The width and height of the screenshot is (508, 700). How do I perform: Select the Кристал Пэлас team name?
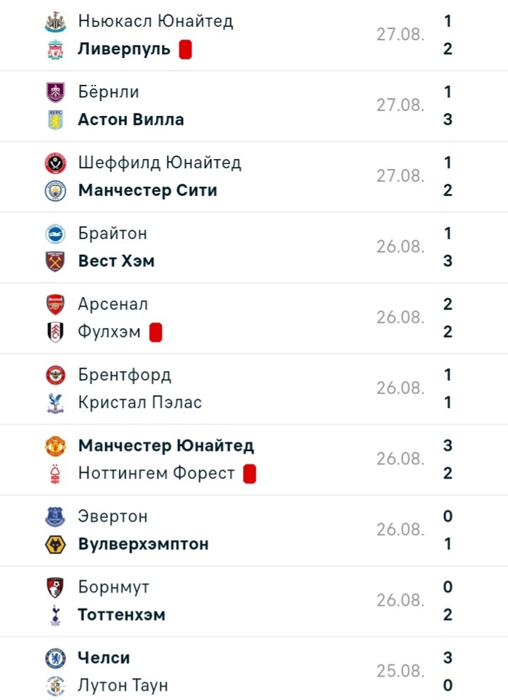coord(139,402)
